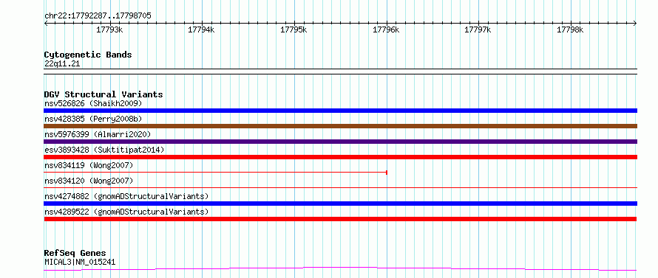Open the nsv834119 (Wong2007) label
Screen dimensions: 658x278
tap(89, 165)
